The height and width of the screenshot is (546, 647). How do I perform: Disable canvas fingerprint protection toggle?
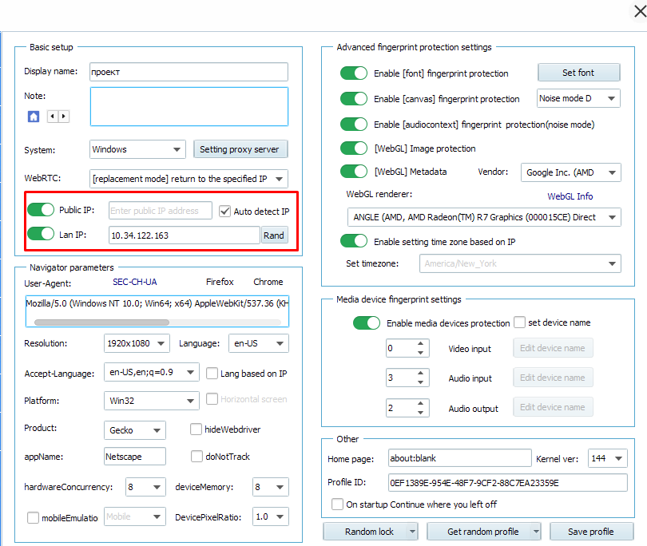click(354, 98)
